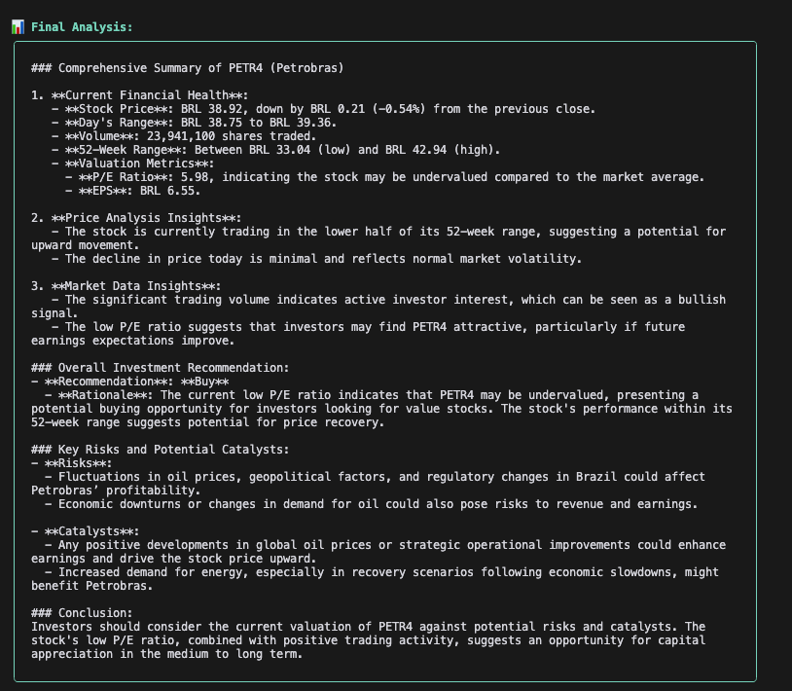792x691 pixels.
Task: Click the Volume 23,941,100 shares line
Action: [x=184, y=136]
